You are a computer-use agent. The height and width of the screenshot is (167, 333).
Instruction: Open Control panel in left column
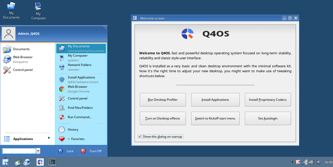point(27,70)
